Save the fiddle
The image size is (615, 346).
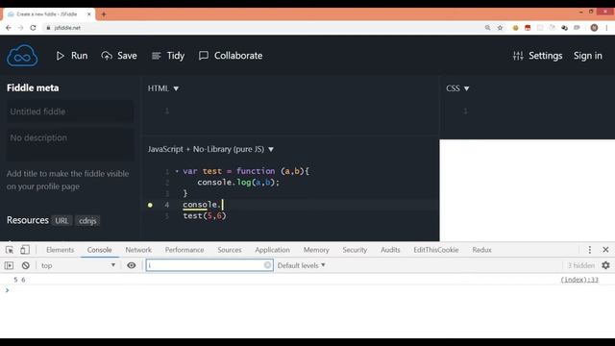click(x=119, y=56)
